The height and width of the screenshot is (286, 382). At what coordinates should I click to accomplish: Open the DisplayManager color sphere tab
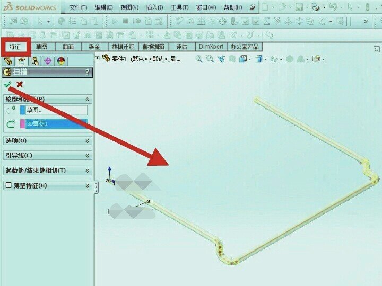click(x=61, y=60)
